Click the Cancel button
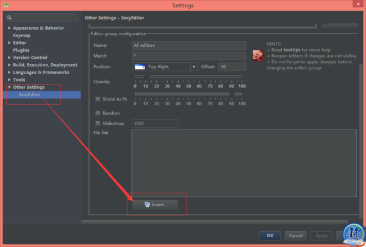This screenshot has width=366, height=247. tap(295, 235)
